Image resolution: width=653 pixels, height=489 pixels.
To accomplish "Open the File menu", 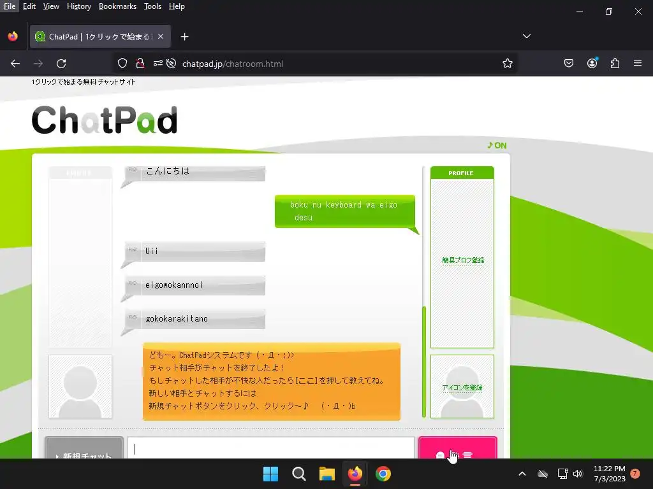I will pyautogui.click(x=9, y=6).
